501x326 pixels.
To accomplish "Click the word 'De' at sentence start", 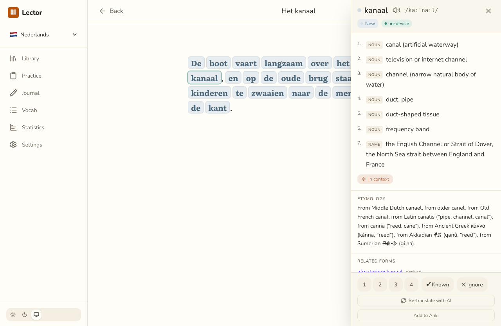I will coord(196,63).
